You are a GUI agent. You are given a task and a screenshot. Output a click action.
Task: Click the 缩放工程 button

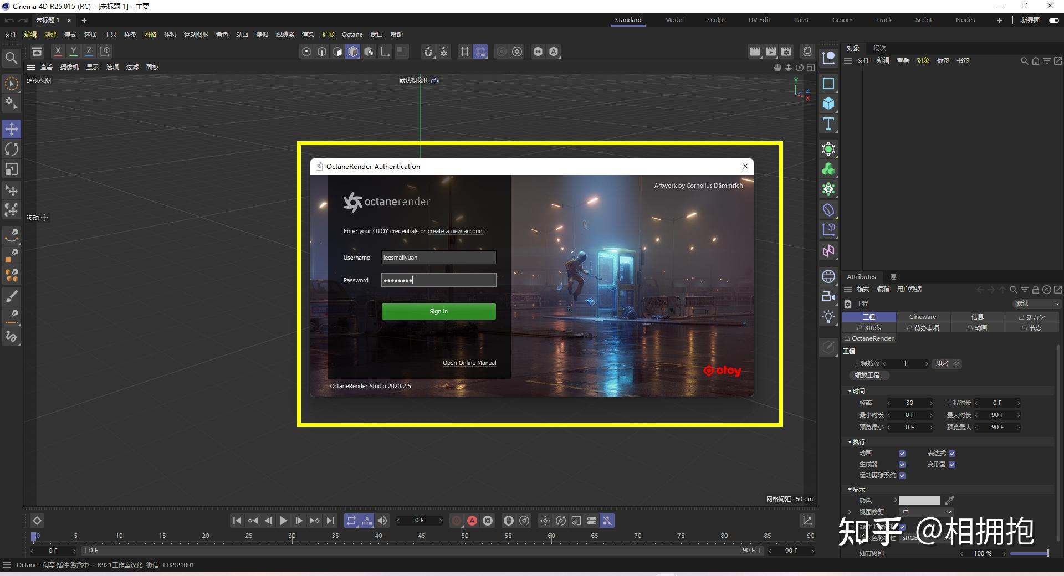tap(869, 375)
